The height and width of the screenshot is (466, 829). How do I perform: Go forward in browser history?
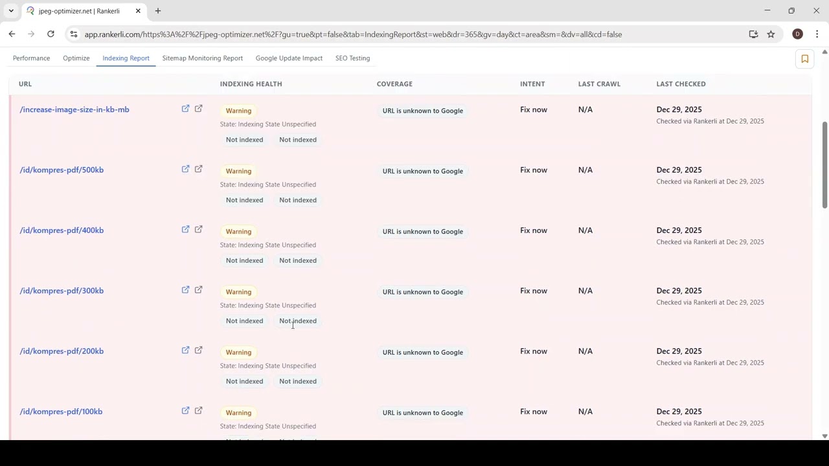(x=31, y=34)
